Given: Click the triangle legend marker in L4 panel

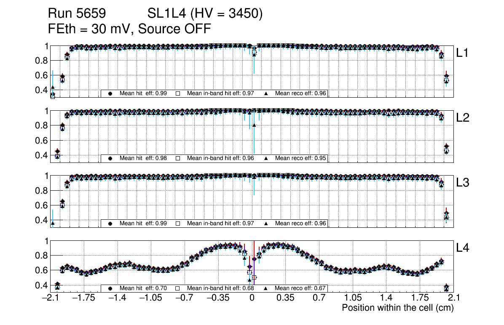Looking at the screenshot, I should click(266, 289).
